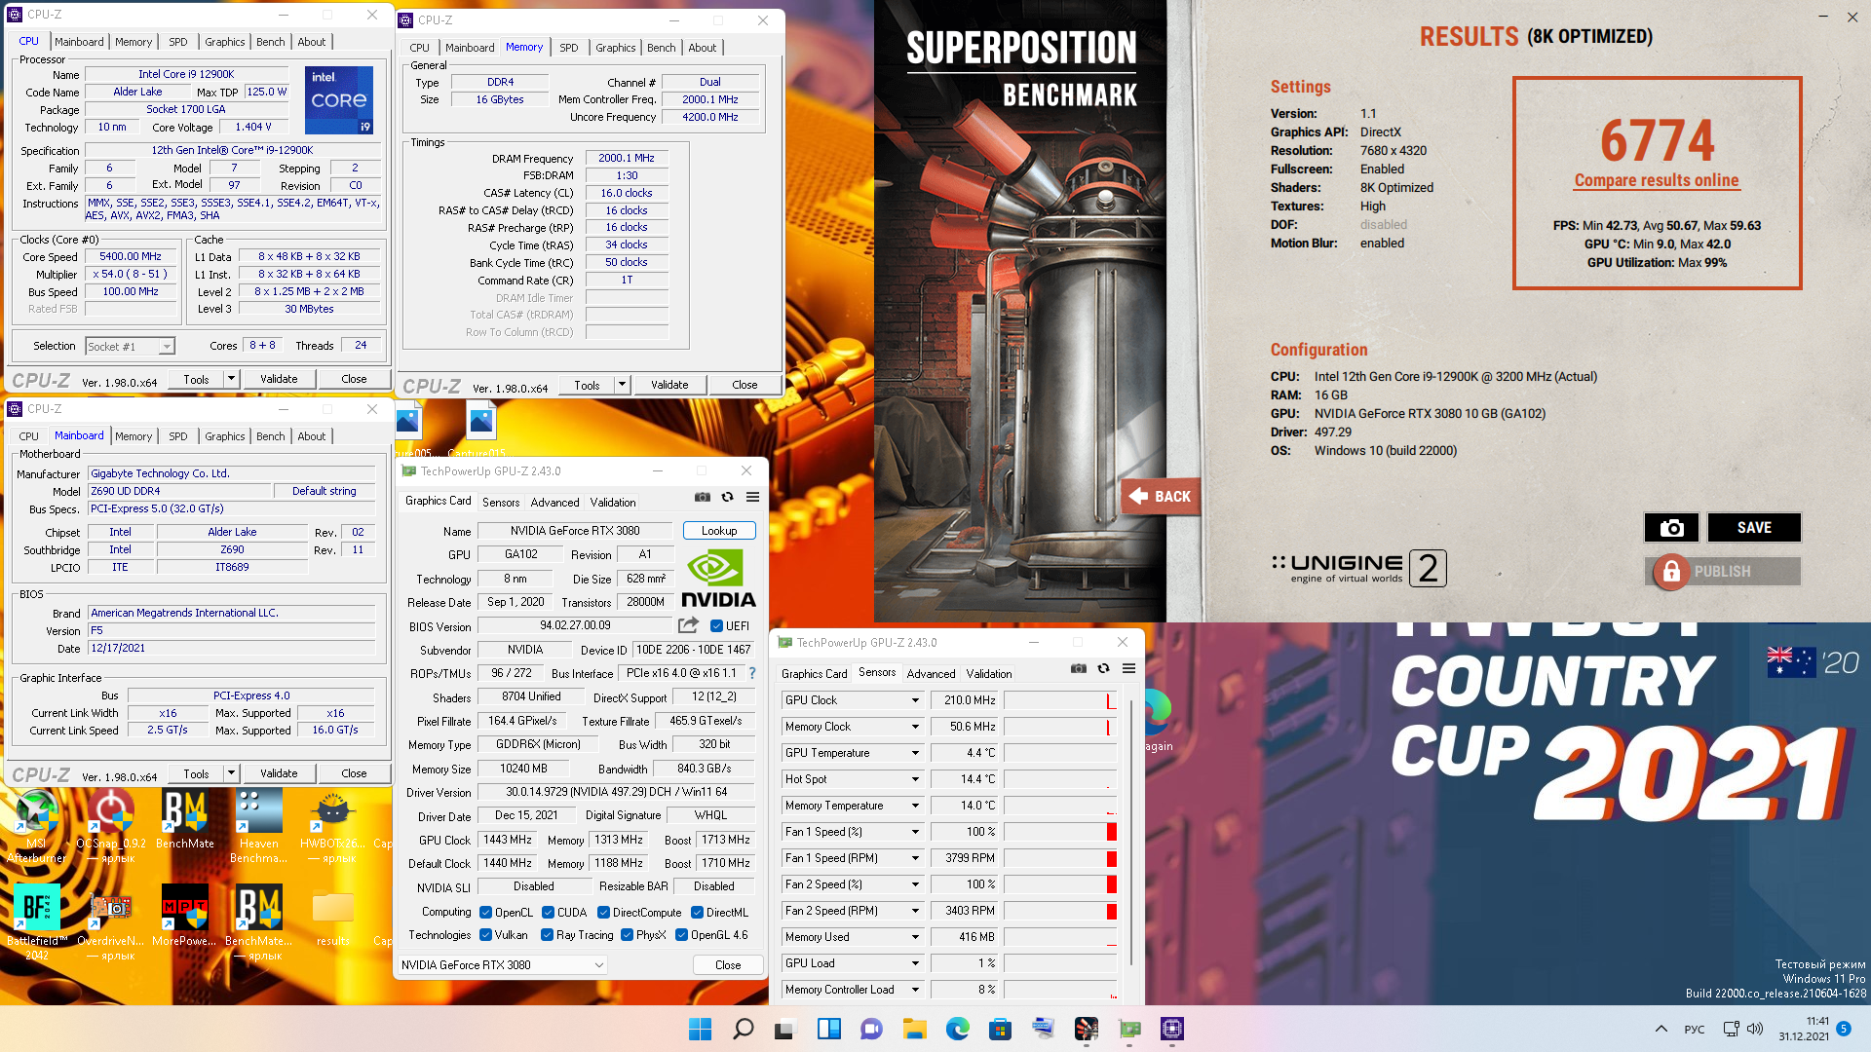Switch to the Validation tab in the GPU-Z Sensors window
The image size is (1871, 1052).
(x=989, y=674)
